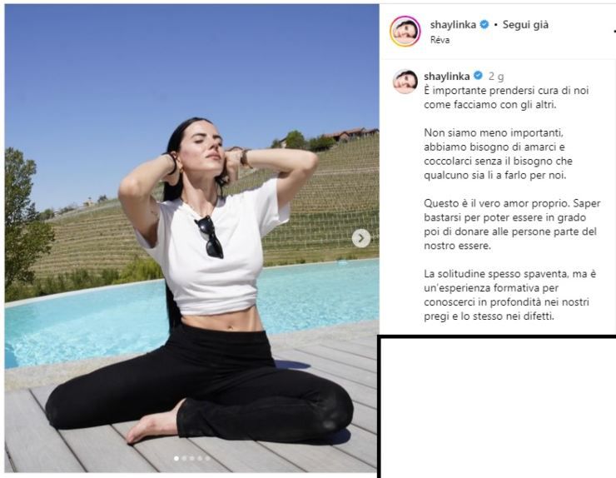Viewport: 616px width, 478px height.
Task: Open the Réva location link
Action: coord(440,40)
